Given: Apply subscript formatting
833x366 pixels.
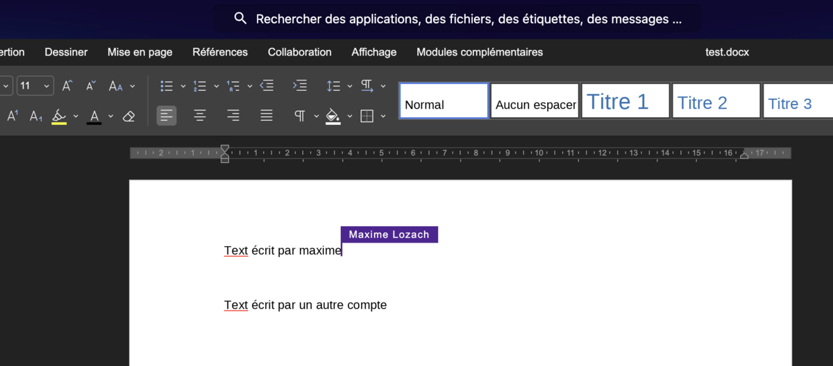Looking at the screenshot, I should coord(36,116).
